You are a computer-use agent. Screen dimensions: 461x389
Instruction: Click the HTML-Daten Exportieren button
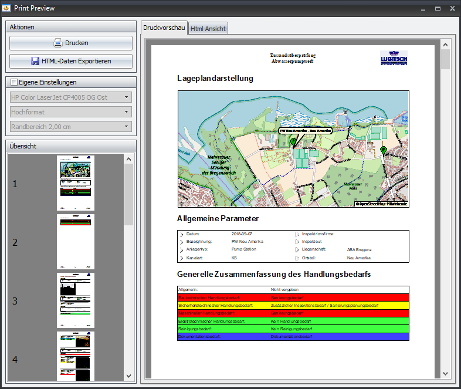click(71, 61)
